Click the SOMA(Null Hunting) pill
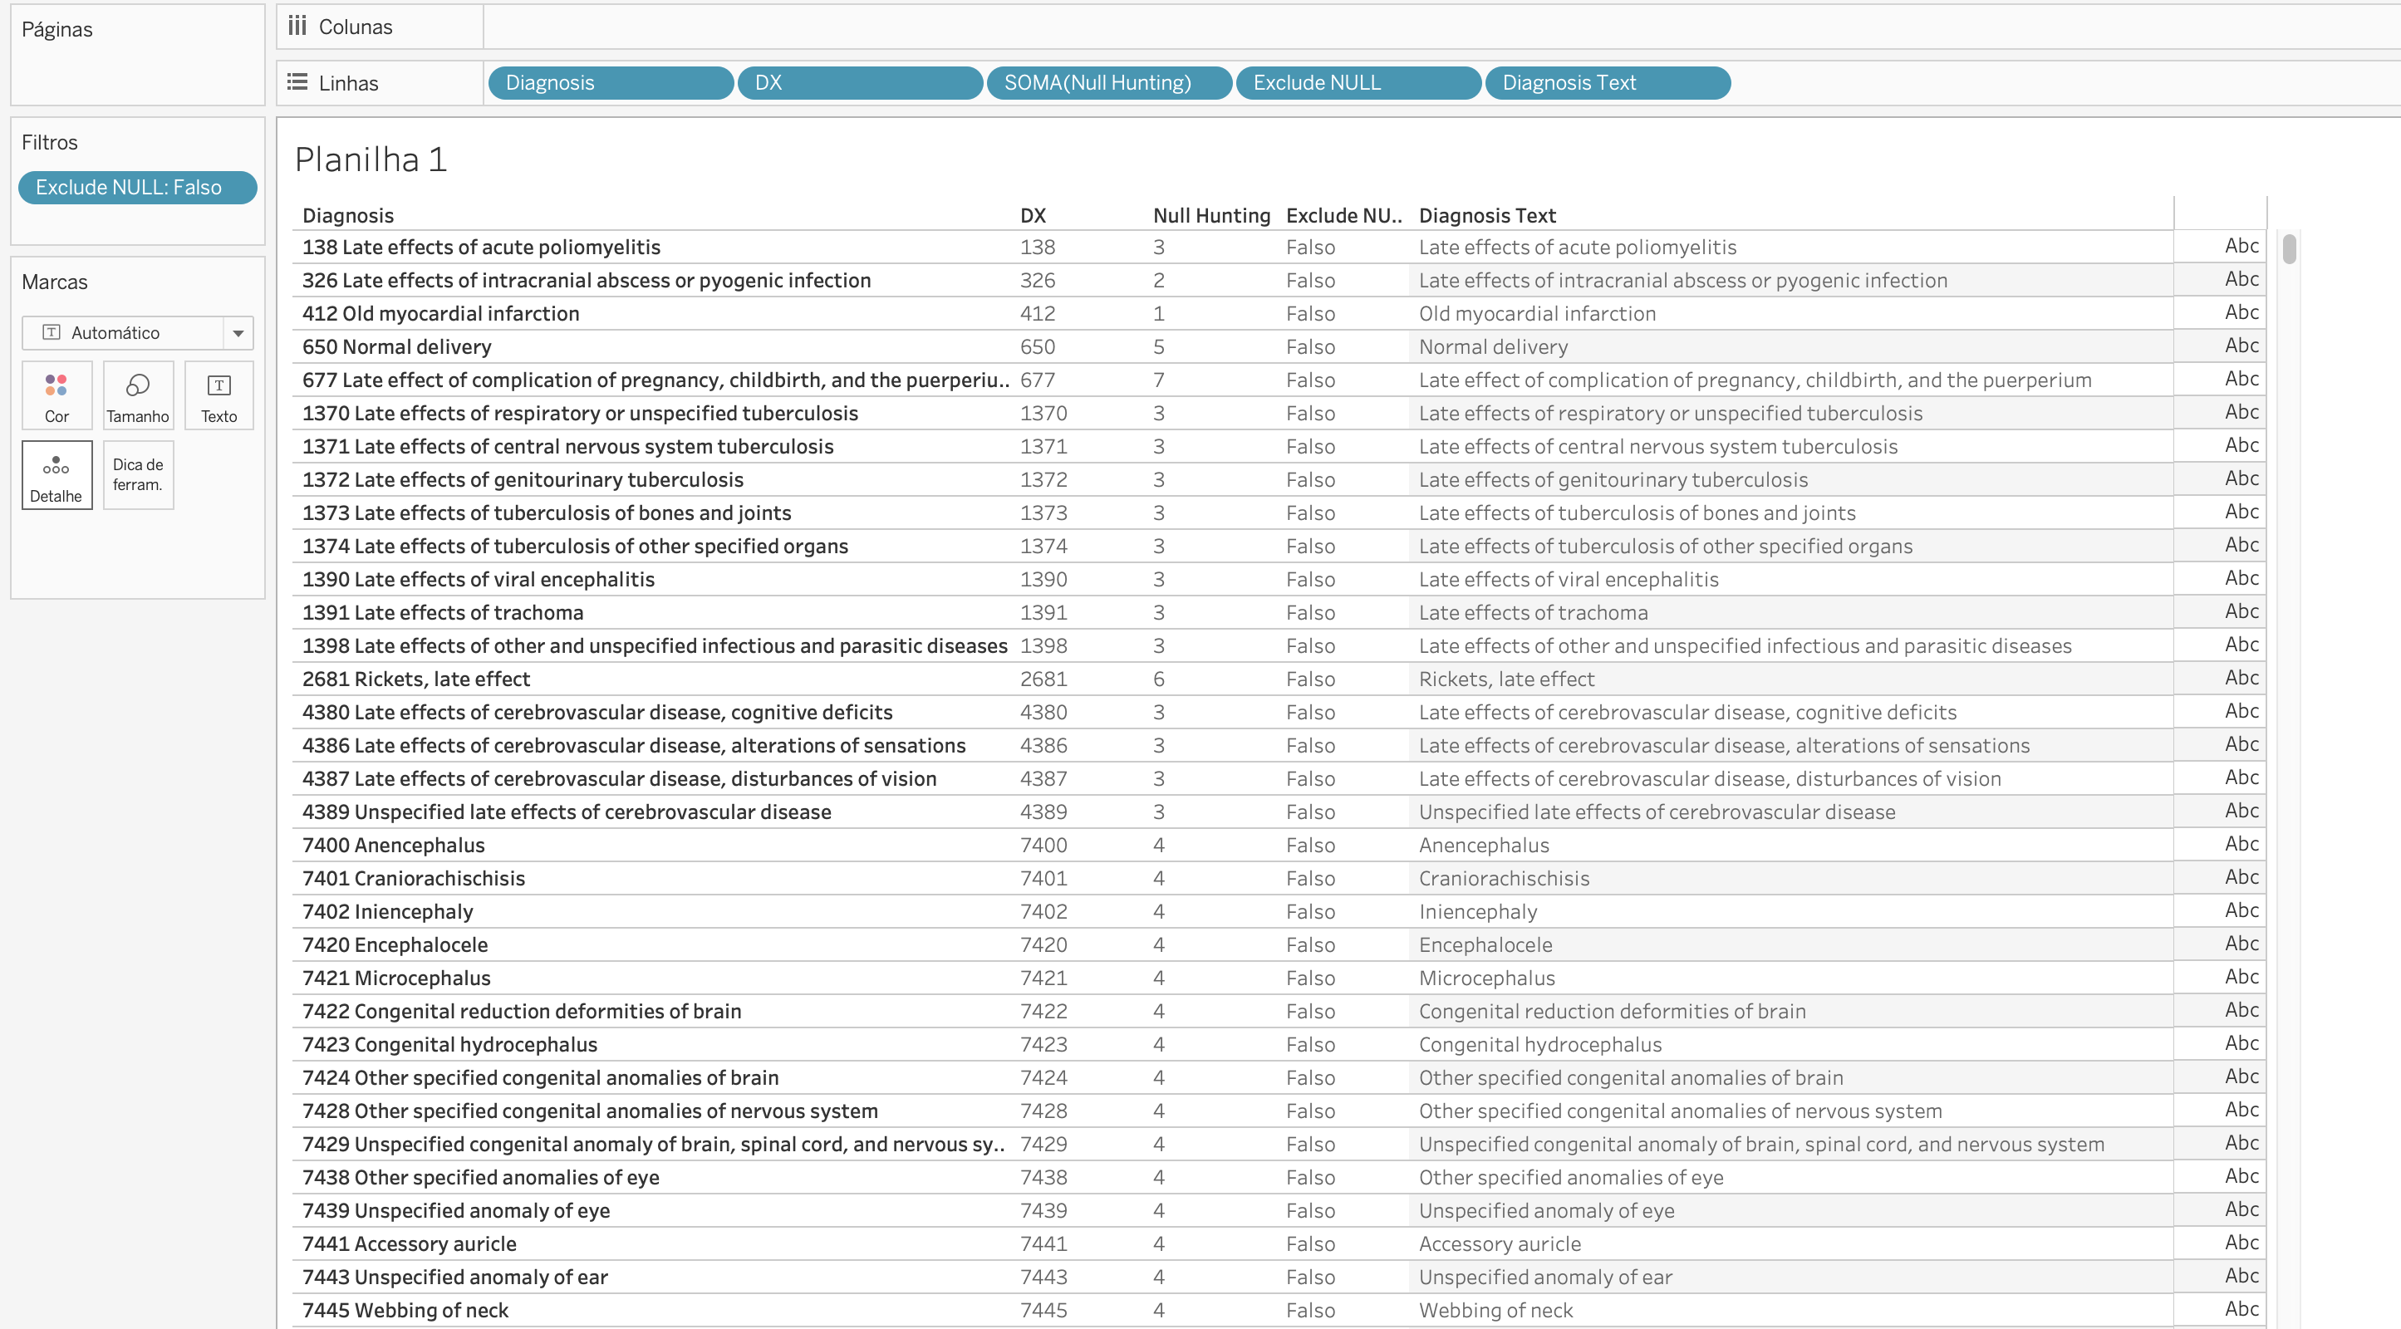 tap(1108, 82)
